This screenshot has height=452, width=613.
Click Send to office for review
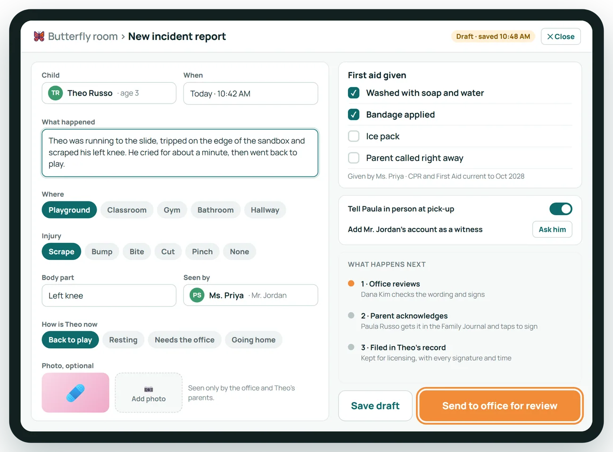click(x=500, y=406)
